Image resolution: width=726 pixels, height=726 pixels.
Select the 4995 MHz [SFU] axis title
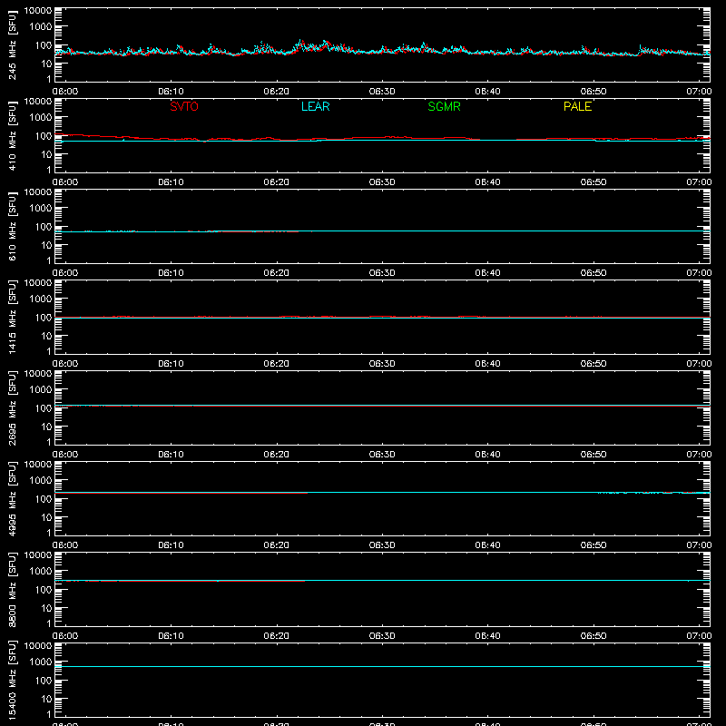[12, 498]
